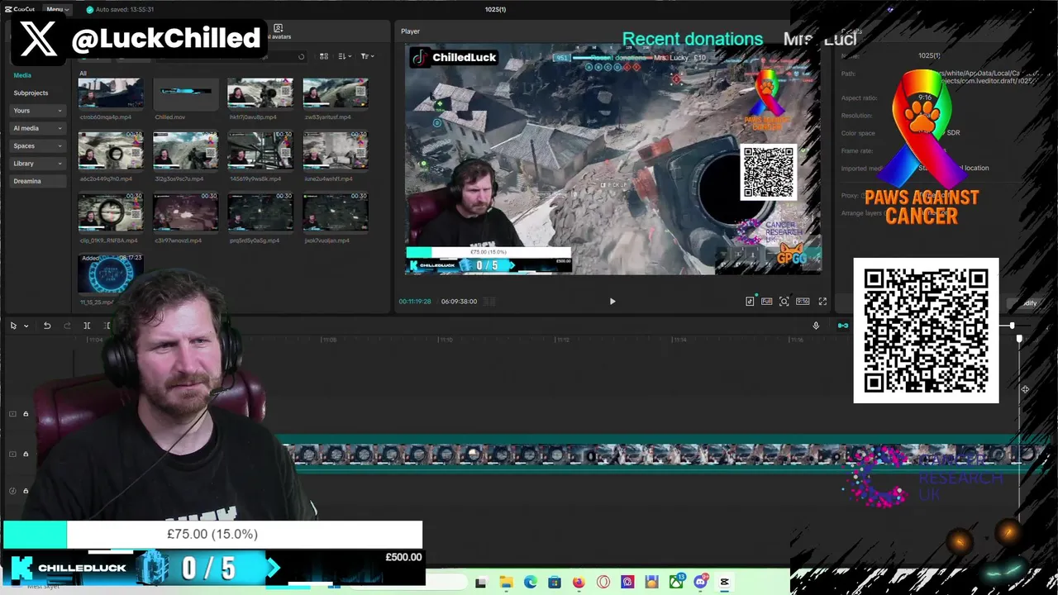Start voiceover recording with microphone icon
This screenshot has height=595, width=1058.
816,326
